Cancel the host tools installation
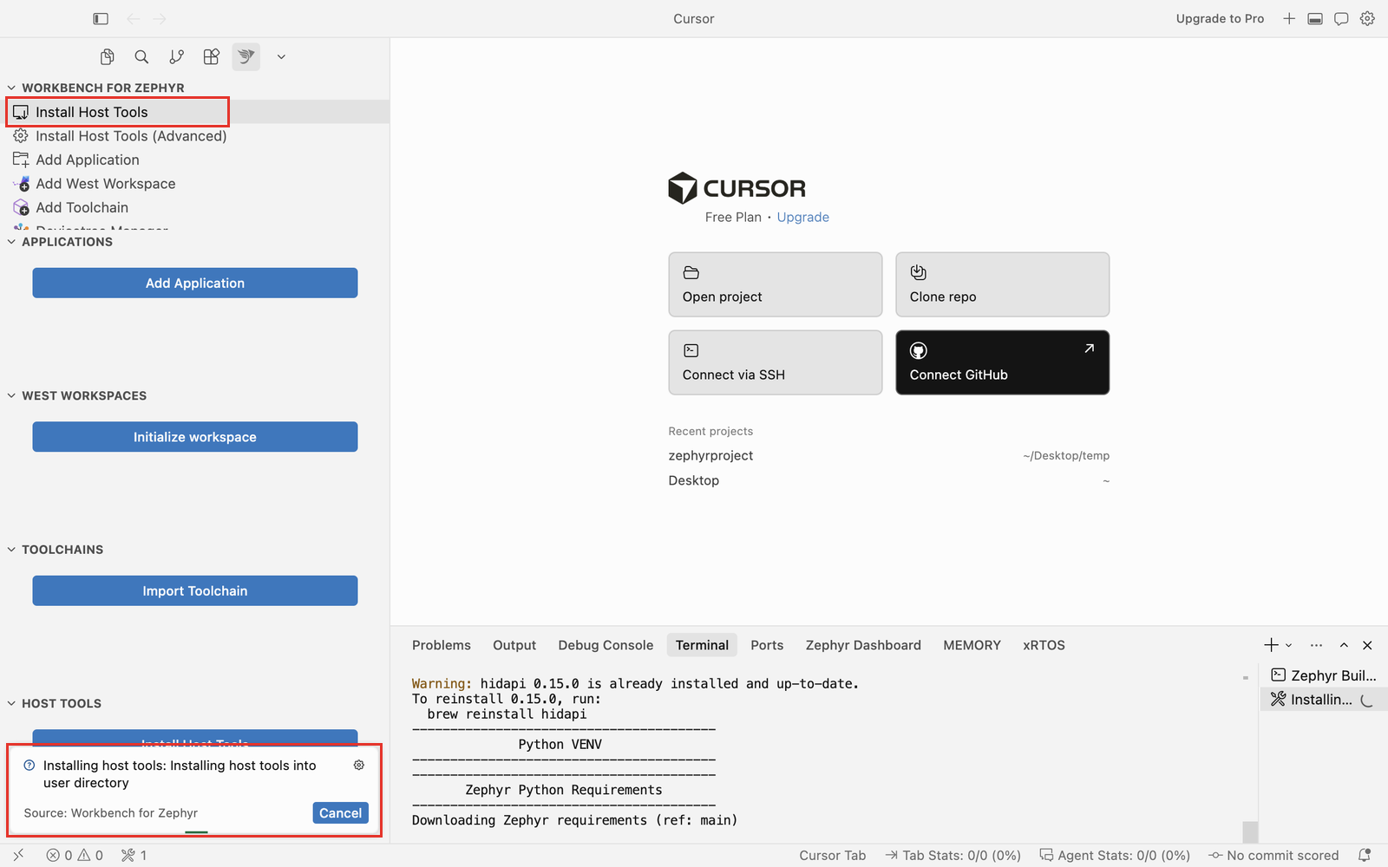Viewport: 1388px width, 867px height. [x=340, y=812]
